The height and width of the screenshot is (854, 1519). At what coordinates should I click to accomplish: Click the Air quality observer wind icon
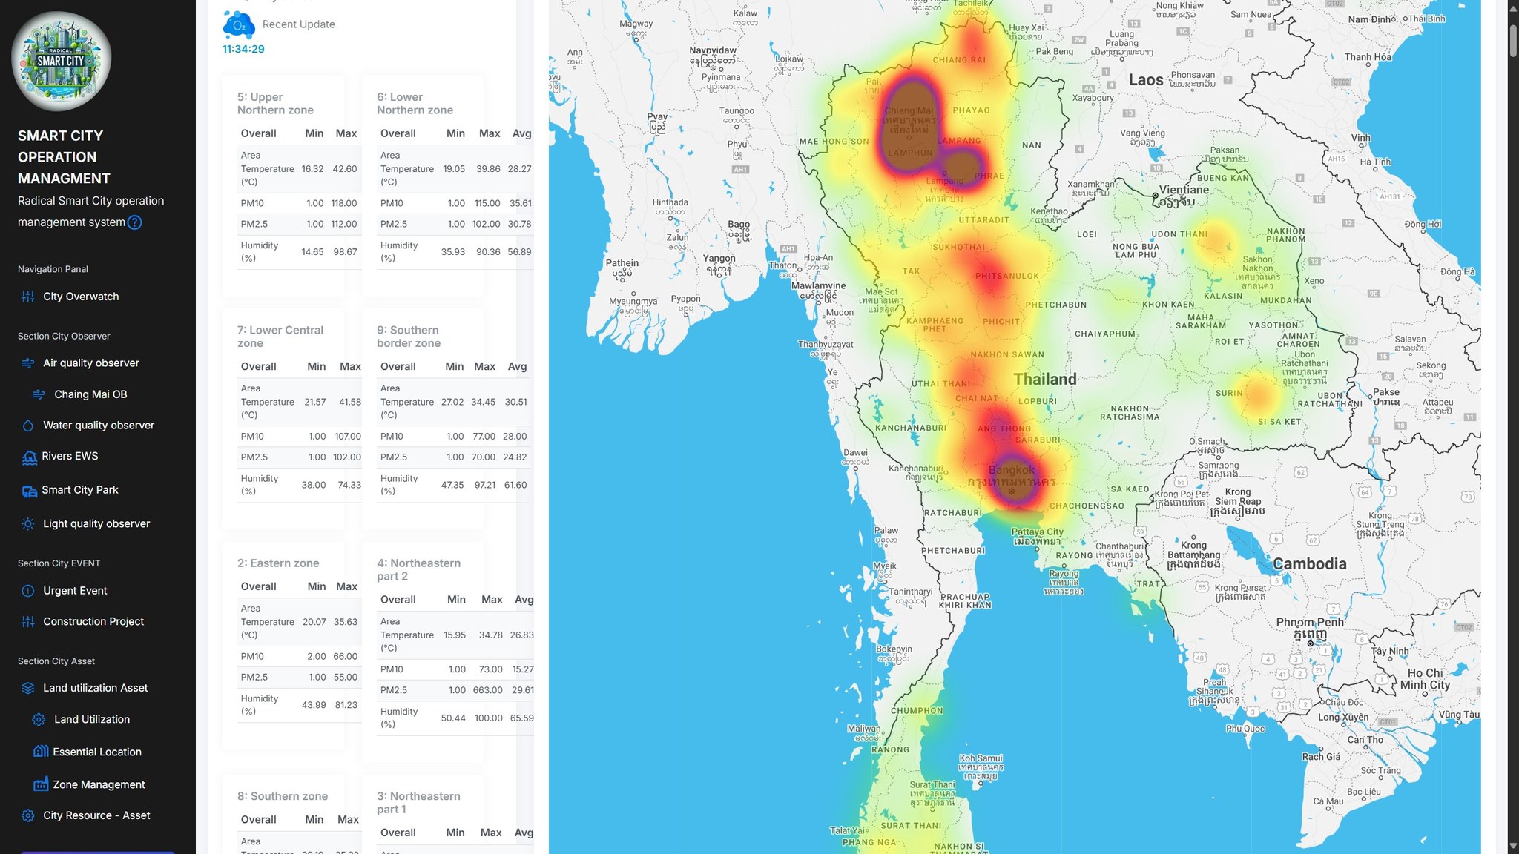[28, 363]
